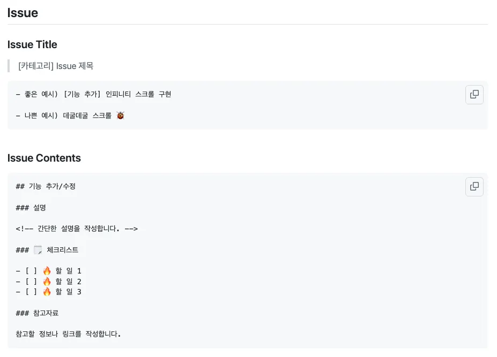Click the fire emoji on 할 일 3

click(x=47, y=292)
